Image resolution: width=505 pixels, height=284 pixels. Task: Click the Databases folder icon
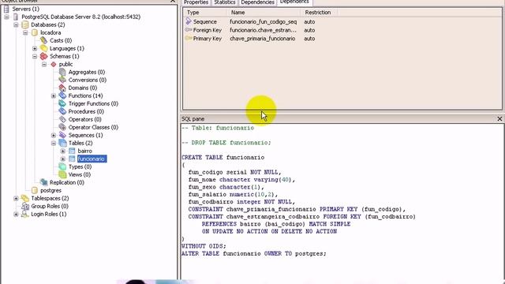pyautogui.click(x=24, y=24)
